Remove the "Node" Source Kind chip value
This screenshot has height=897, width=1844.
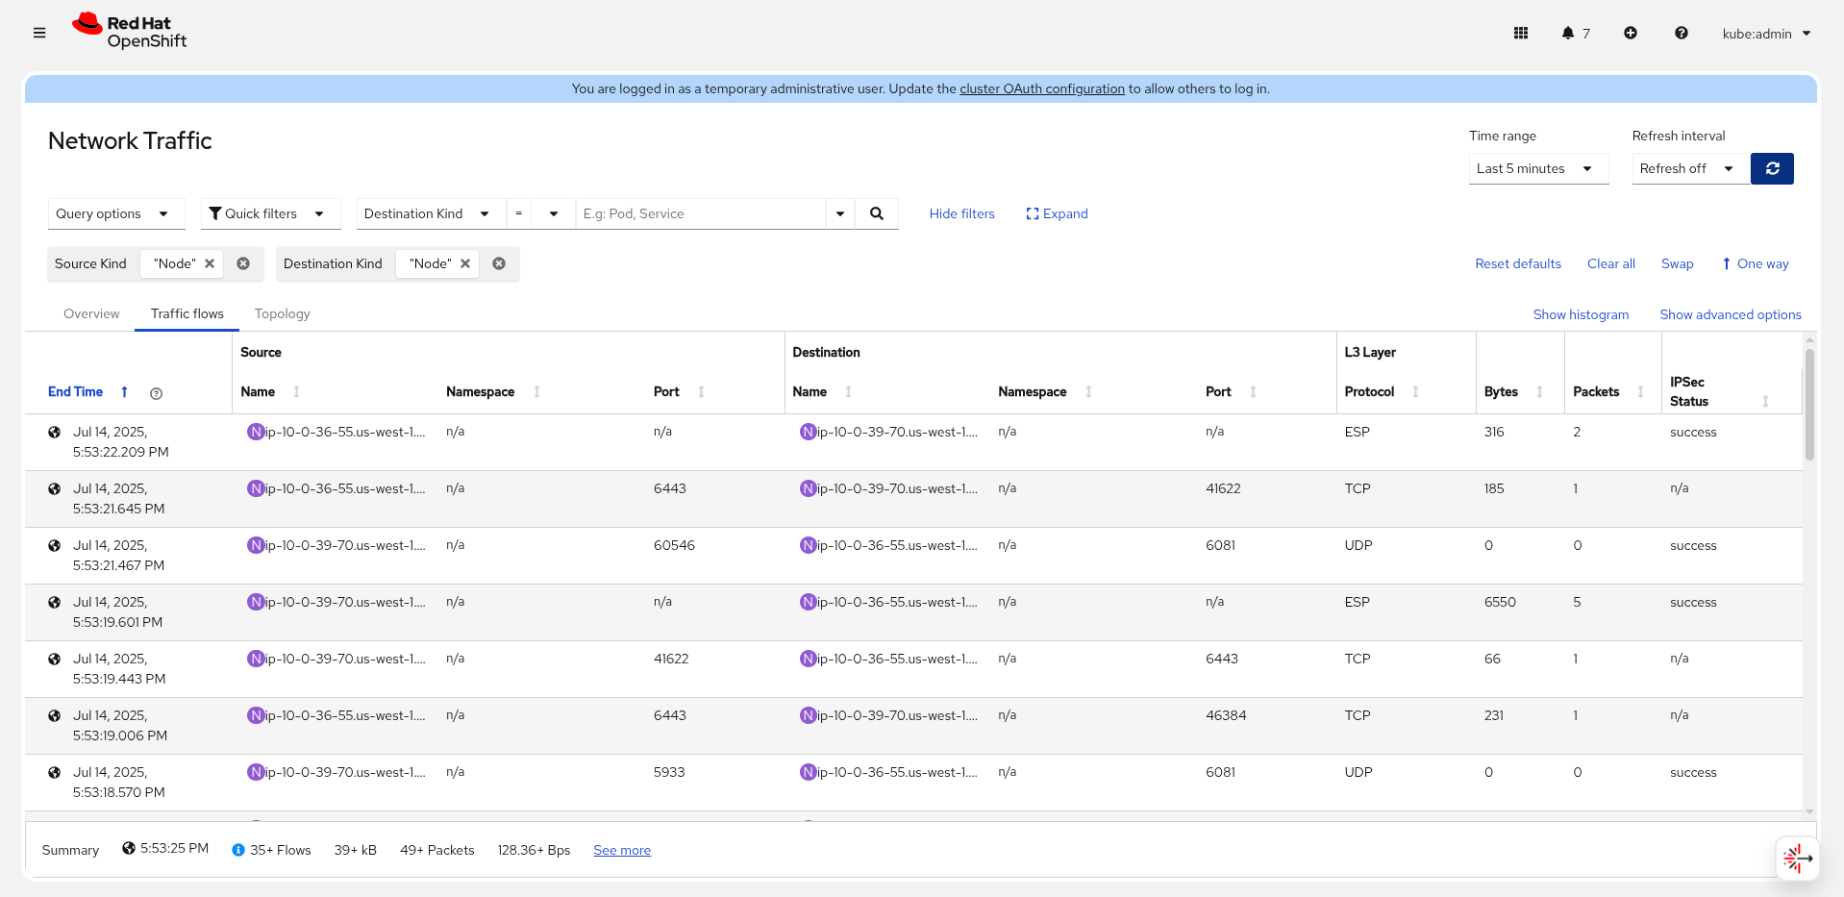[210, 263]
